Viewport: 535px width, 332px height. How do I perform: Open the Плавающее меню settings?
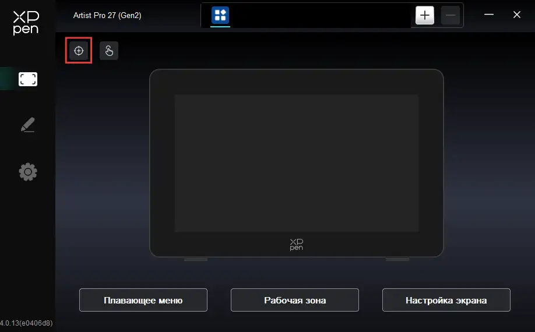tap(143, 300)
